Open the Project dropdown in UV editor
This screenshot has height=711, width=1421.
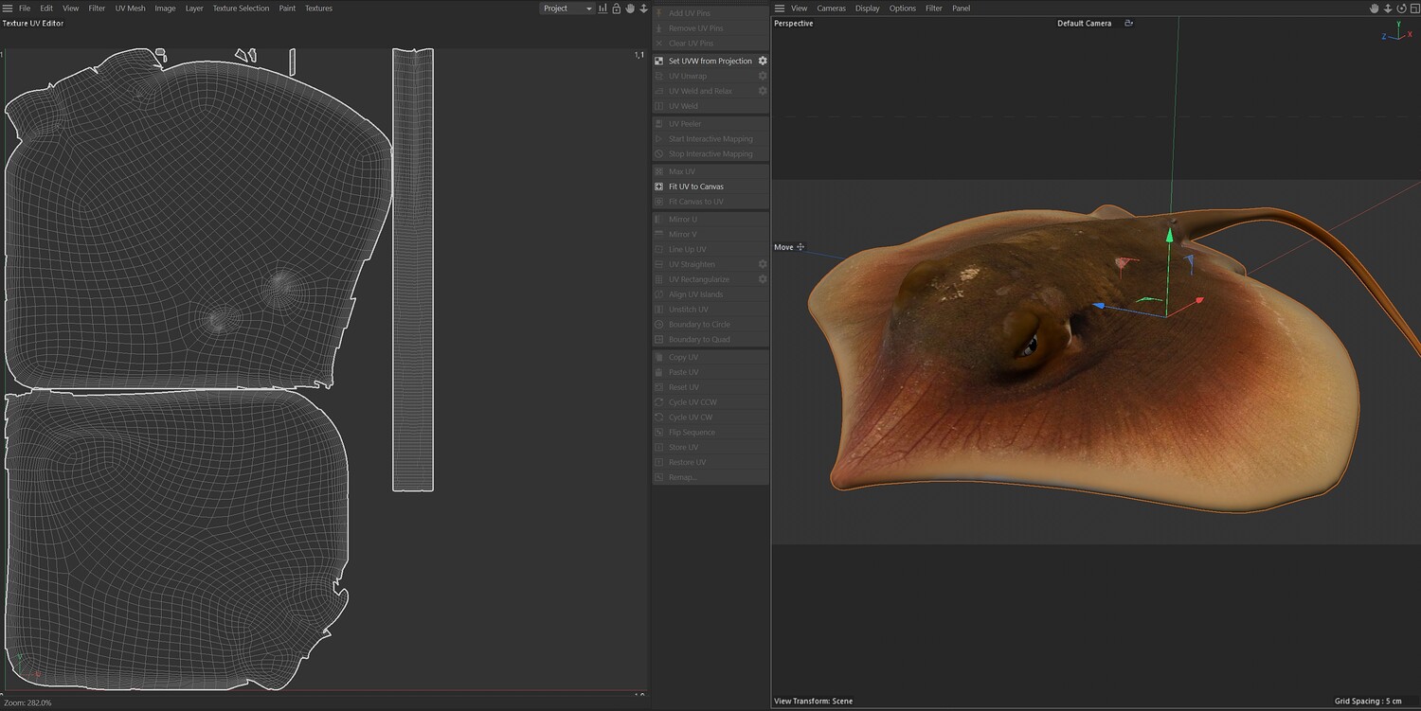tap(567, 9)
